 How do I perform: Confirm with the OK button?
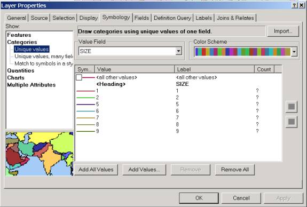click(199, 198)
